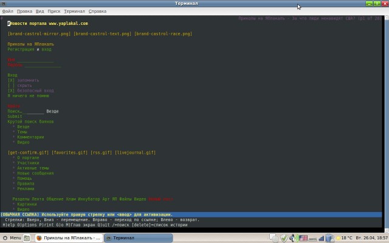Image resolution: width=389 pixels, height=243 pixels.
Task: Open the Файл menu
Action: click(x=8, y=11)
